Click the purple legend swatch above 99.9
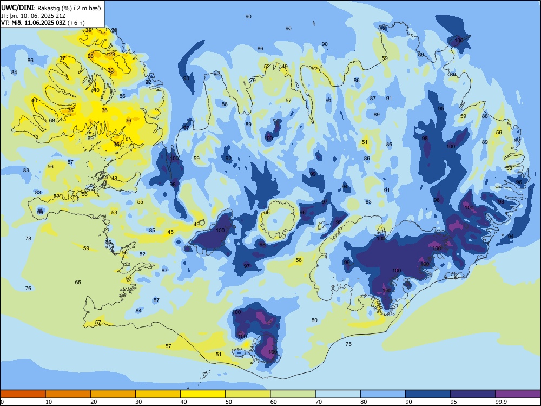Viewport: 541px width, 406px height. pyautogui.click(x=518, y=394)
